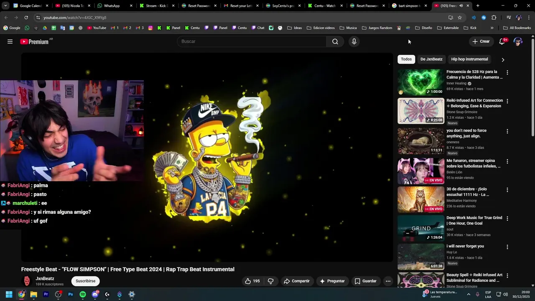This screenshot has width=535, height=301.
Task: Open options for Deep Work Music video
Action: click(507, 218)
